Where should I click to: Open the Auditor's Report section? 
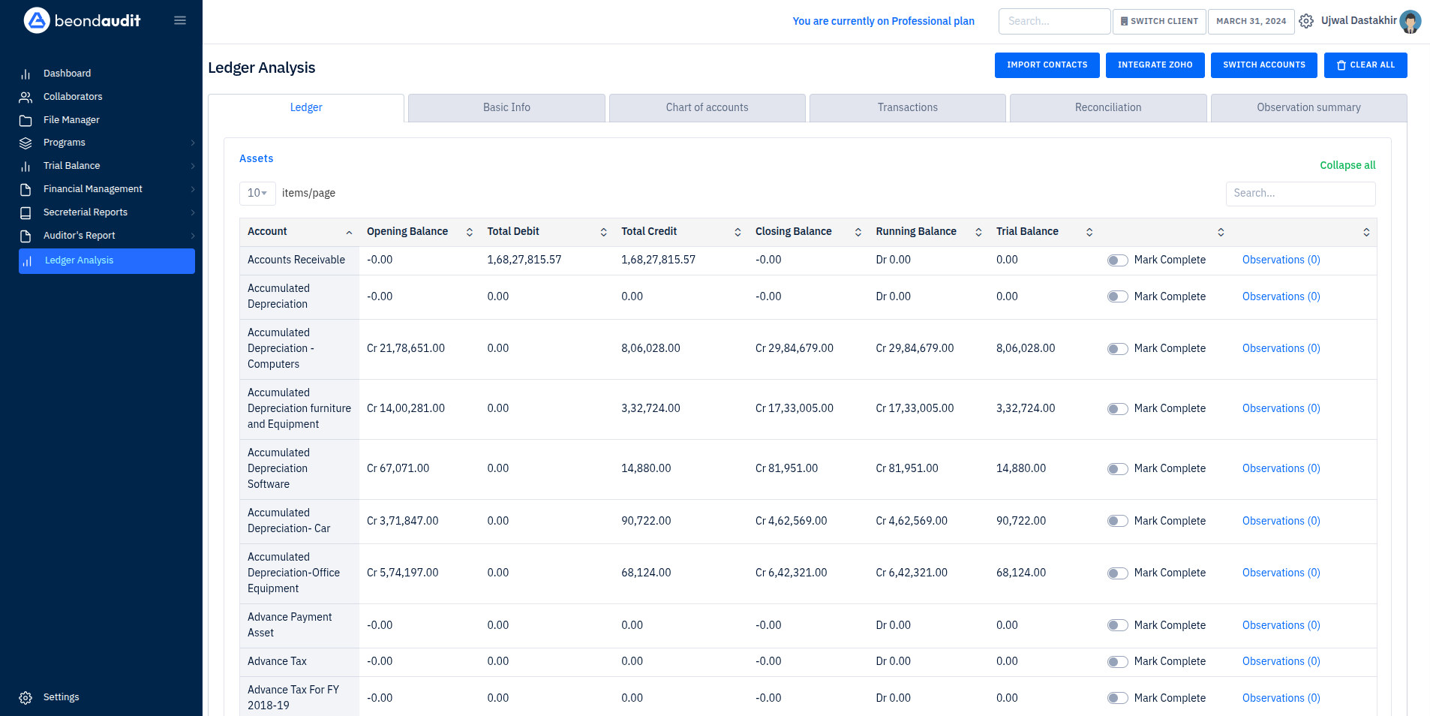(x=79, y=235)
